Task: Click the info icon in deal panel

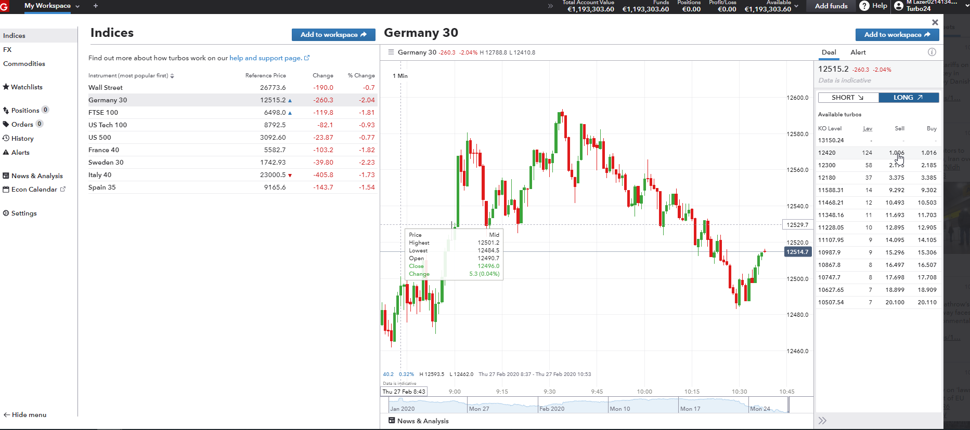Action: [932, 52]
